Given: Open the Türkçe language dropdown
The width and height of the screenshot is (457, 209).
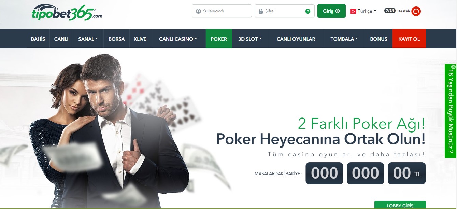Looking at the screenshot, I should click(363, 11).
